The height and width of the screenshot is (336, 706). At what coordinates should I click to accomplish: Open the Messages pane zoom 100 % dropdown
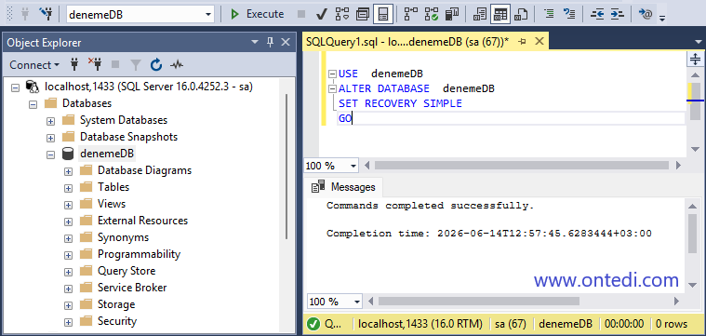pyautogui.click(x=357, y=302)
